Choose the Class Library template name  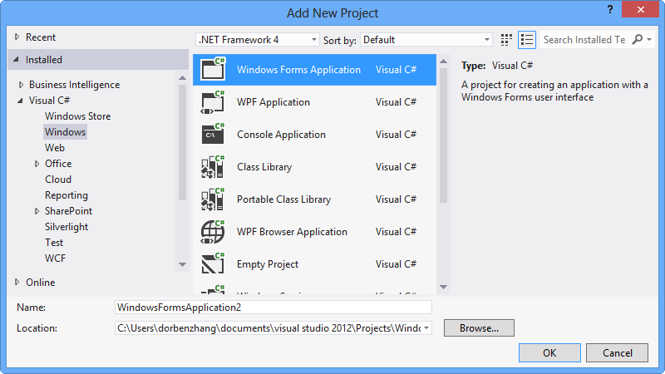[x=264, y=167]
